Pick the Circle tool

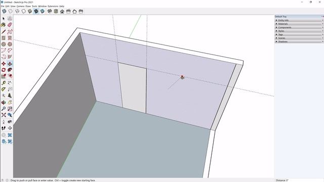(x=4, y=44)
